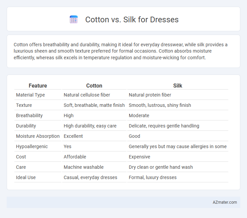247x218 pixels.
Task: Click the calendar grid icon beside the title
Action: tap(74, 20)
